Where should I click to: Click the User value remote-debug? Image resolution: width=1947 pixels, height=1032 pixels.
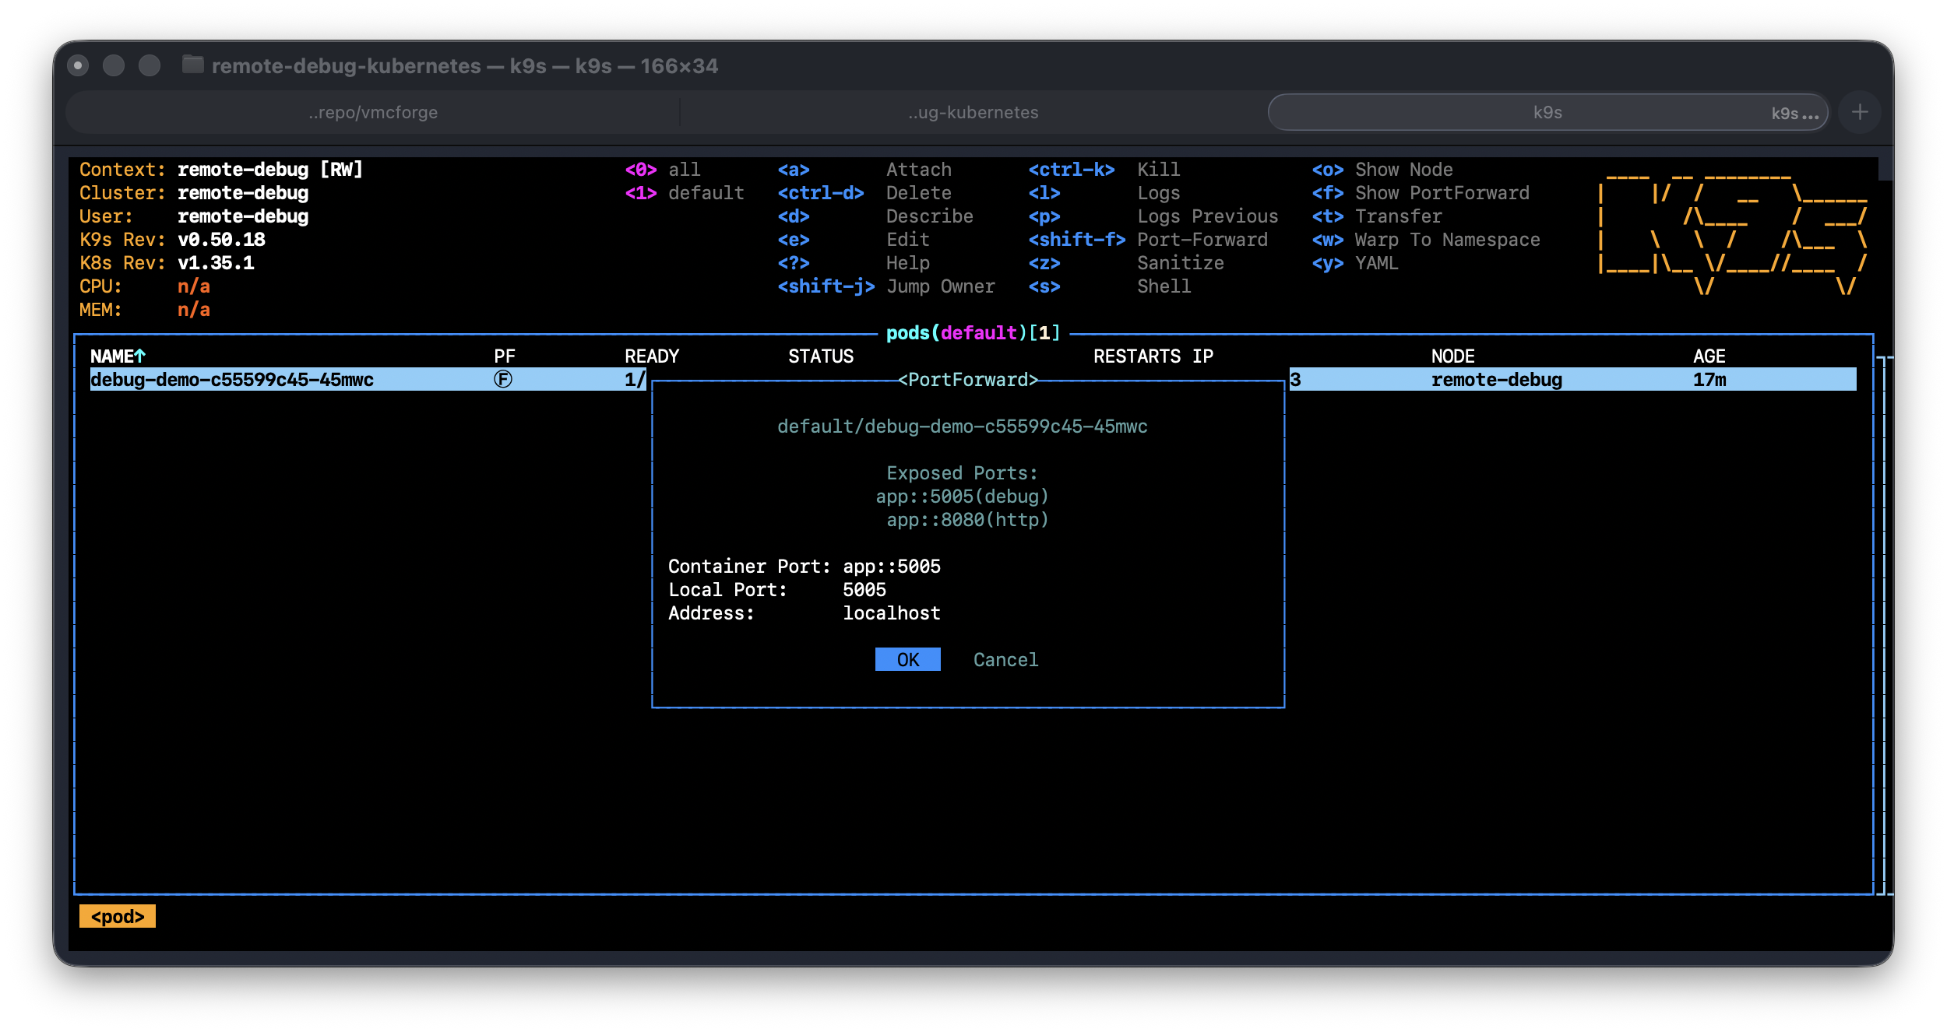[243, 216]
